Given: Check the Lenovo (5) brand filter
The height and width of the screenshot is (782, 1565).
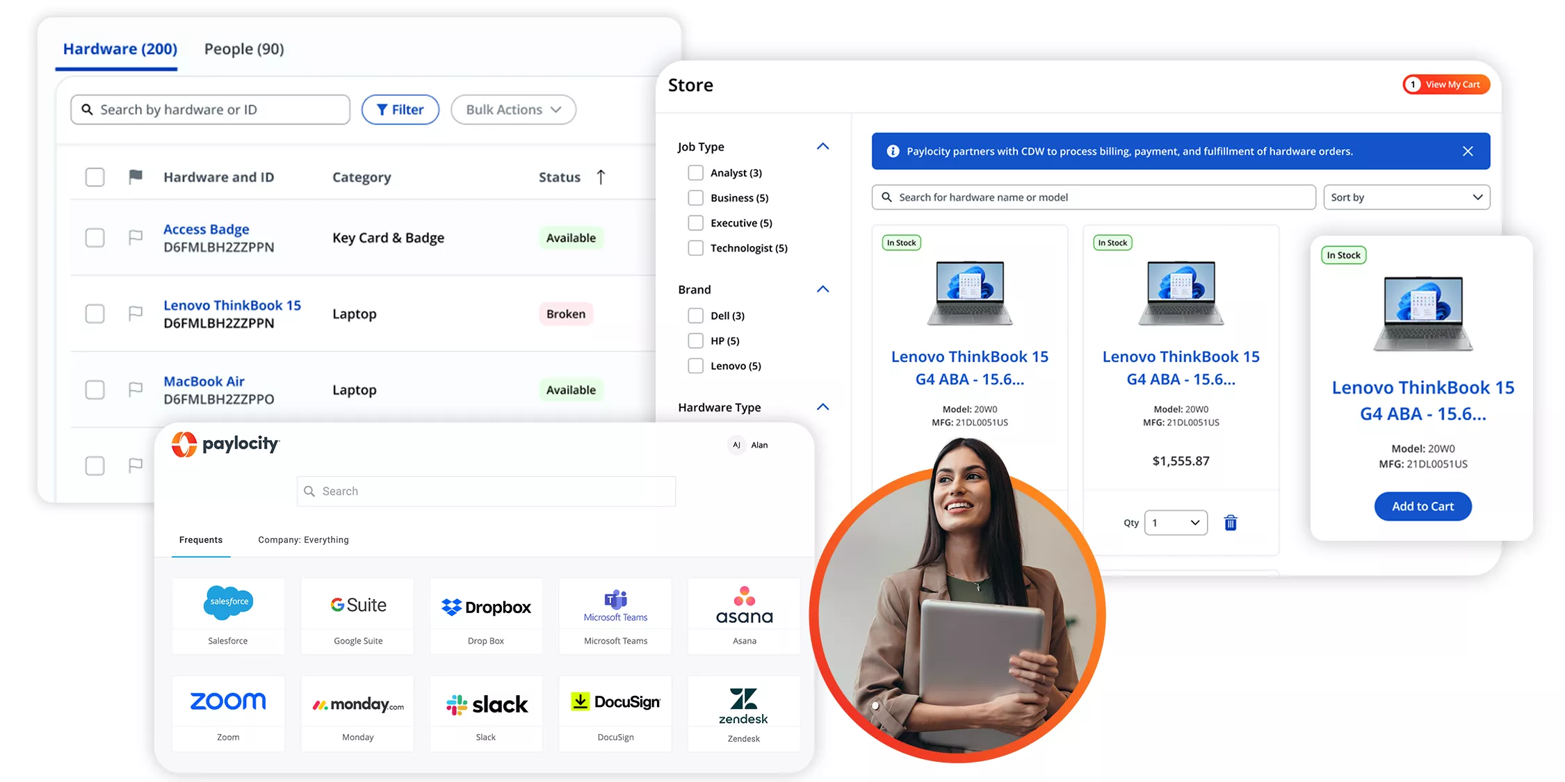Looking at the screenshot, I should [x=695, y=366].
